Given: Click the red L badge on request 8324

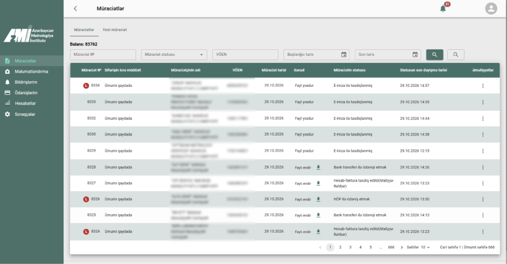Looking at the screenshot, I should 86,232.
